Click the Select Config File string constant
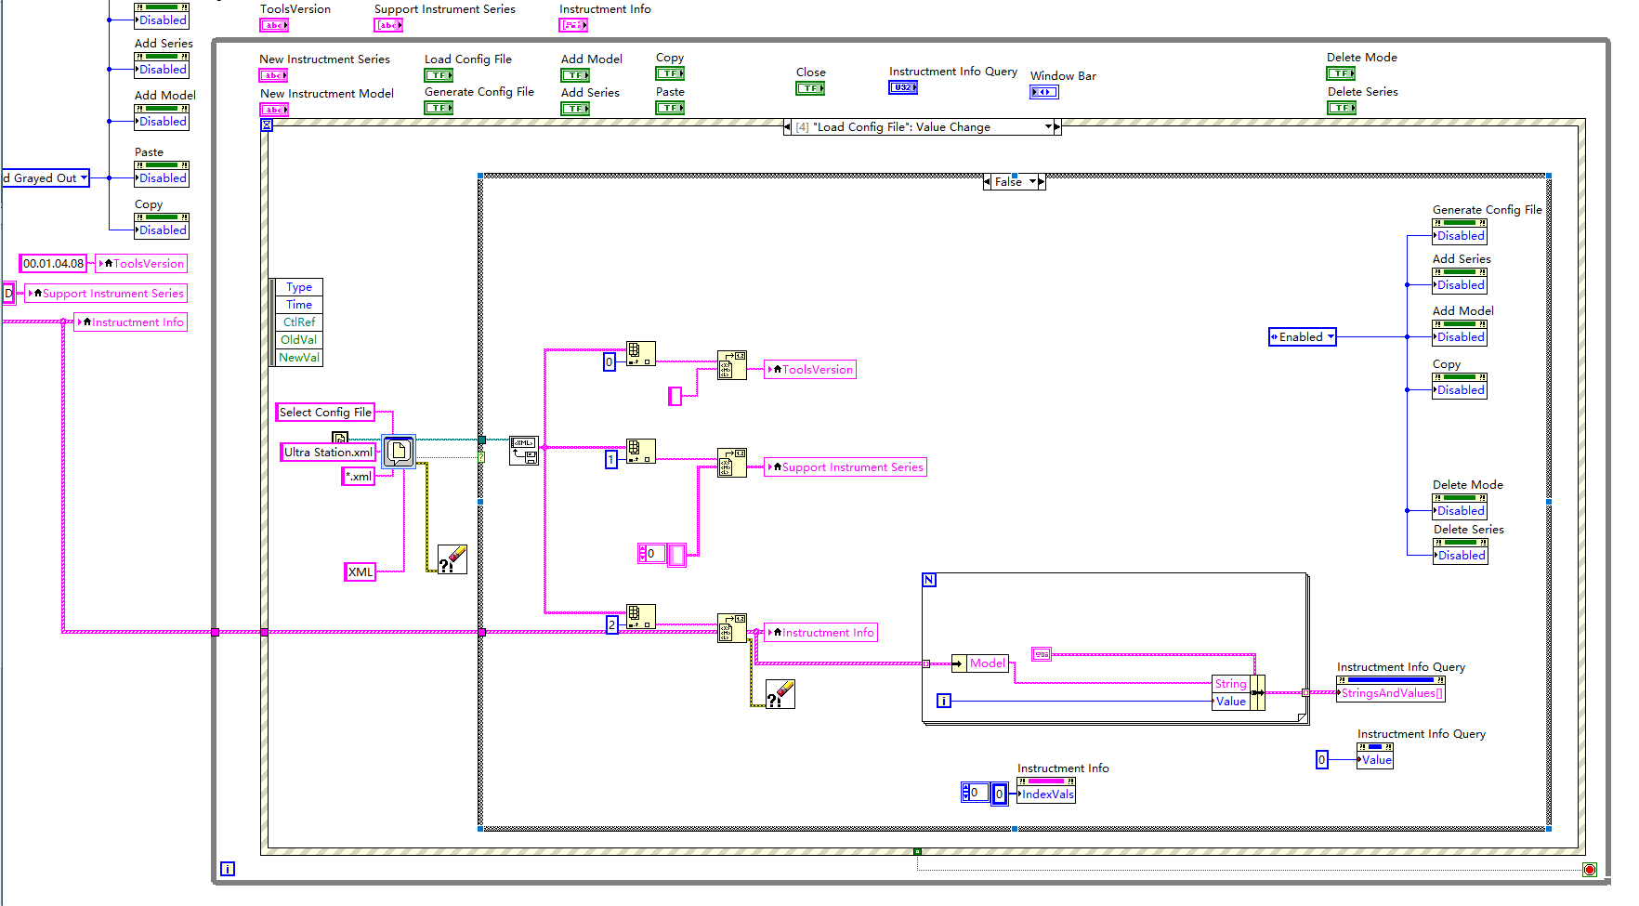The image size is (1639, 906). (325, 412)
